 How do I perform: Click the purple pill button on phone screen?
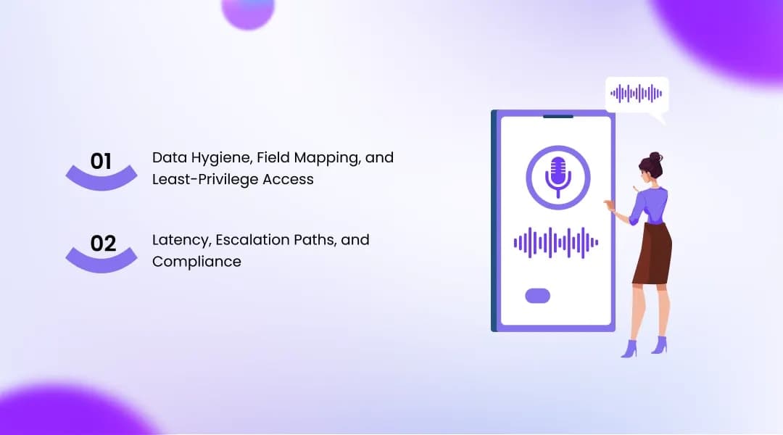[x=537, y=296]
